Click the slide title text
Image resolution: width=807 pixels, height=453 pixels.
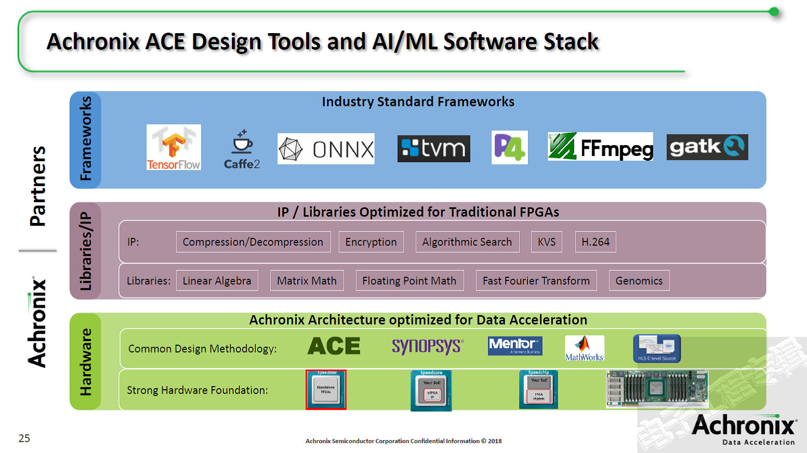pos(323,41)
